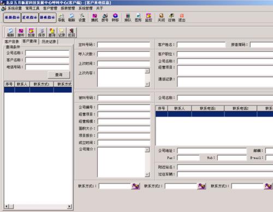The height and width of the screenshot is (212, 273).
Task: Click the 导航 navigation toolbar icon
Action: point(61,17)
